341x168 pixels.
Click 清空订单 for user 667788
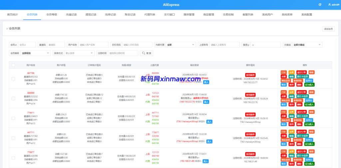click(x=301, y=73)
